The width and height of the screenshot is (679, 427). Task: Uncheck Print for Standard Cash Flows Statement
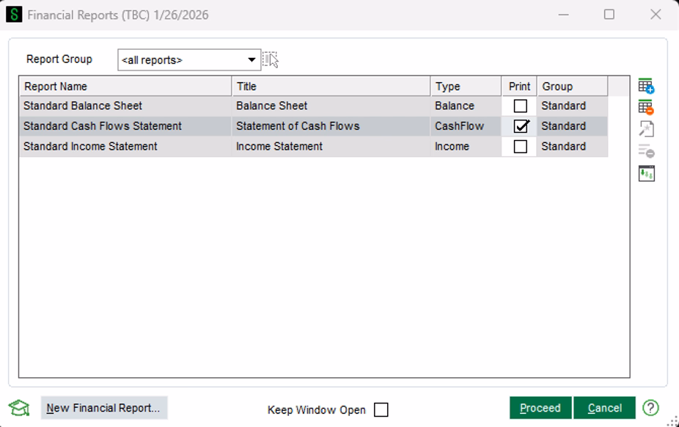[520, 126]
